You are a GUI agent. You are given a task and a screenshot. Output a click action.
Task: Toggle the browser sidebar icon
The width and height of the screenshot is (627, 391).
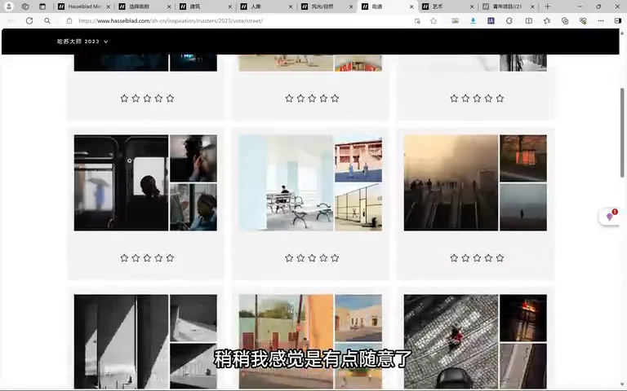click(618, 20)
